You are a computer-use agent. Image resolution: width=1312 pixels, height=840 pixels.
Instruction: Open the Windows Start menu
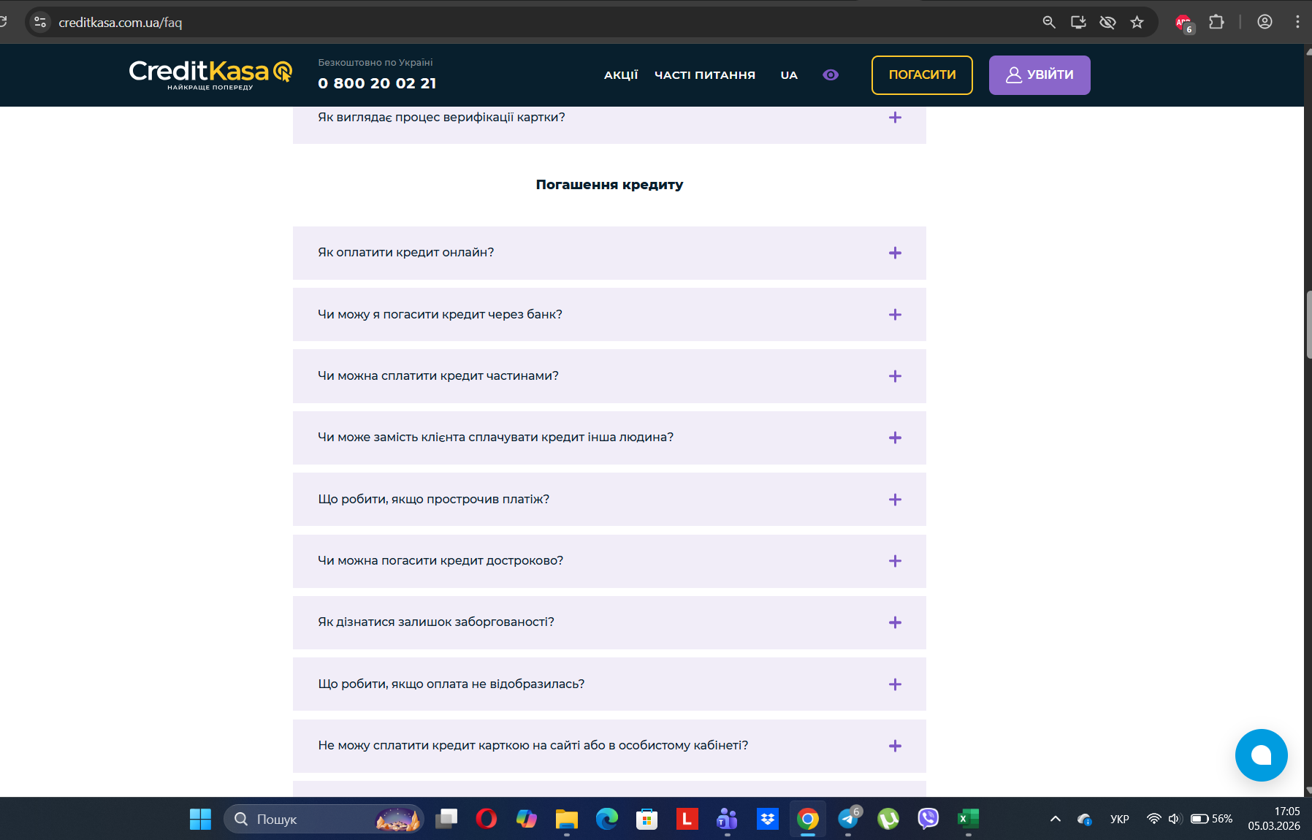point(200,819)
